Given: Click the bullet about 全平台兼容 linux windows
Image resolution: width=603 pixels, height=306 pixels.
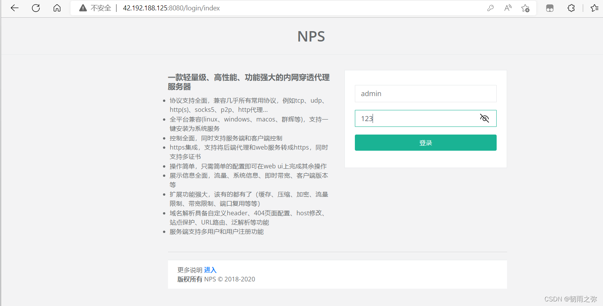Looking at the screenshot, I should (249, 124).
